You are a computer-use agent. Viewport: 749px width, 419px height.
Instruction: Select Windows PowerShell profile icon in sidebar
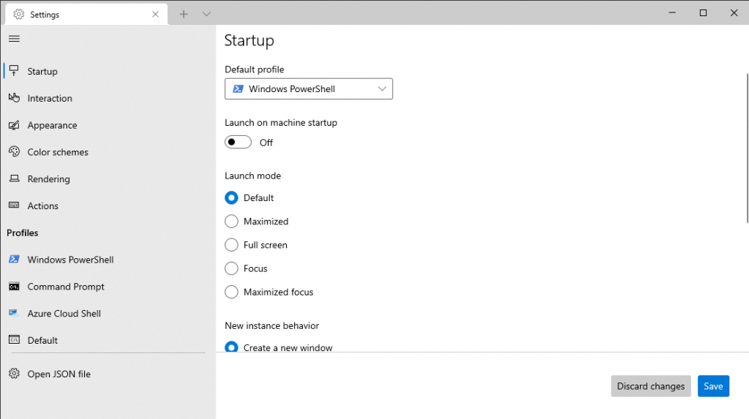[14, 260]
